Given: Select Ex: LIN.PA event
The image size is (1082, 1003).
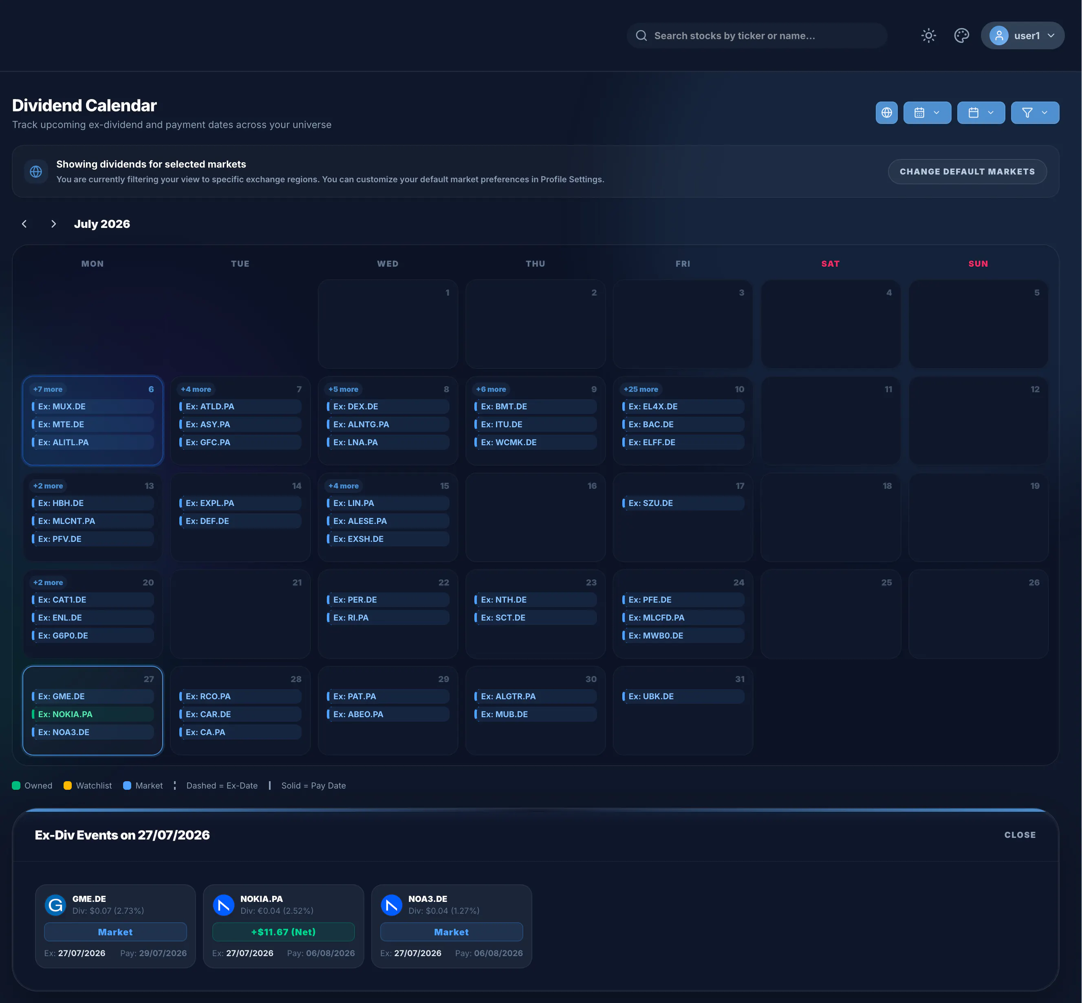Looking at the screenshot, I should pyautogui.click(x=388, y=503).
